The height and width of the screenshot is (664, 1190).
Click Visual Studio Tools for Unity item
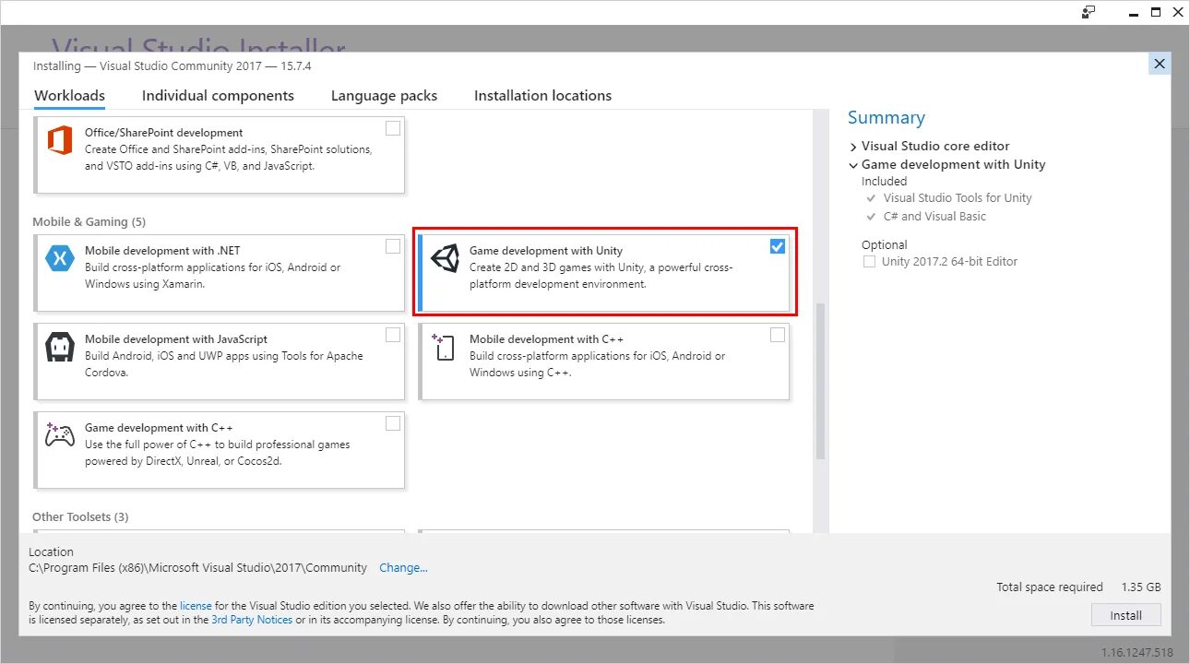tap(958, 198)
